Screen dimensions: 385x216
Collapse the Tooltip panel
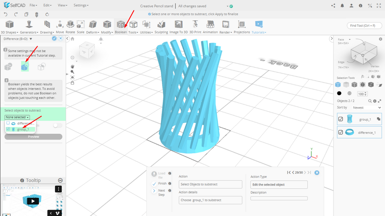pyautogui.click(x=60, y=180)
